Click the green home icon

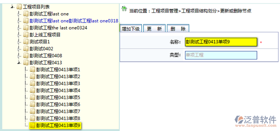coord(124,8)
